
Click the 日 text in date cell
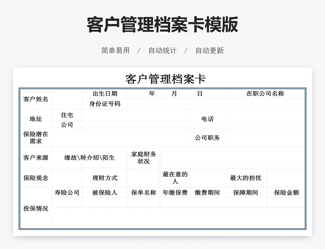click(x=199, y=93)
